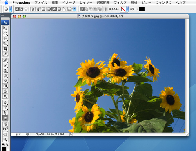Choose Custom Shape in options bar
196x151 pixels.
(x=70, y=9)
